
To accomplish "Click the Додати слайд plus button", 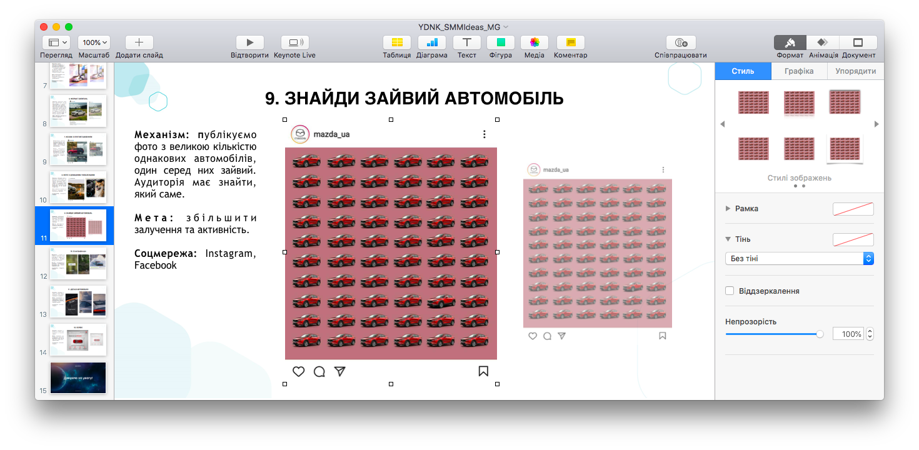I will click(x=139, y=42).
